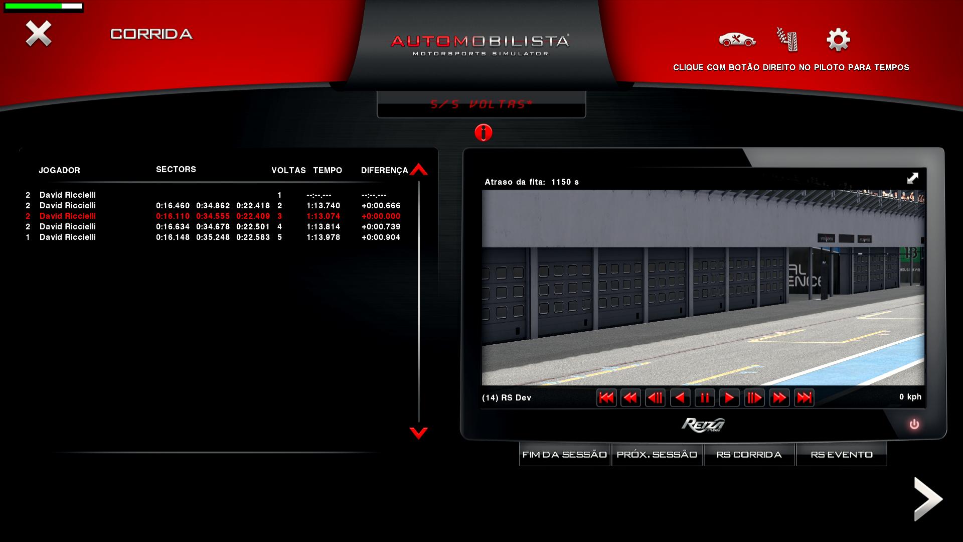Select the lap 2 row with time 1:13.740

[213, 205]
